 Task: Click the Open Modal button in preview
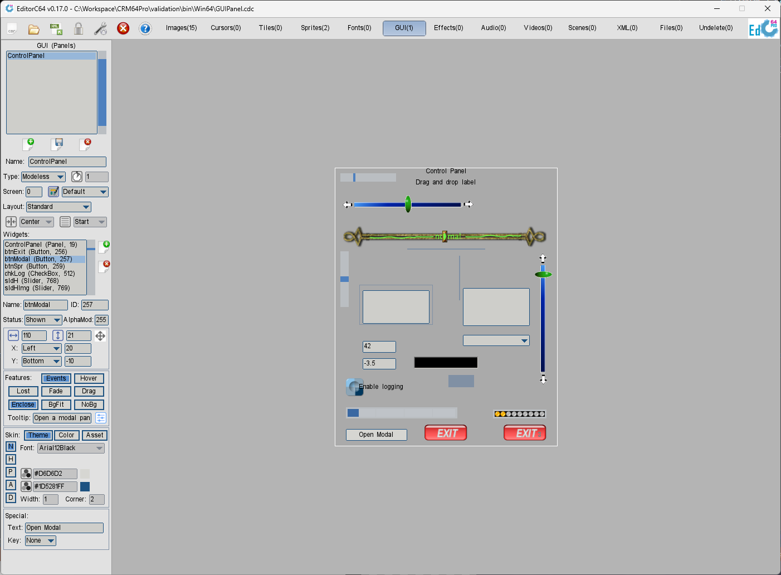pos(376,435)
